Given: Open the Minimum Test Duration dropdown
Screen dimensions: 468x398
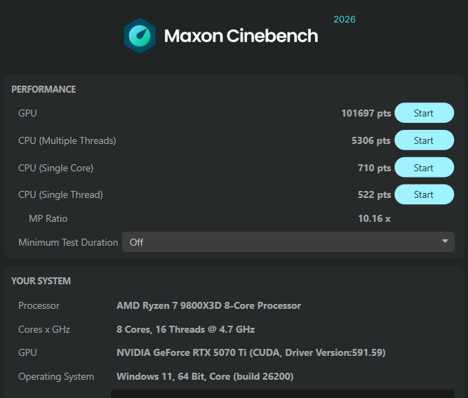Looking at the screenshot, I should click(288, 242).
